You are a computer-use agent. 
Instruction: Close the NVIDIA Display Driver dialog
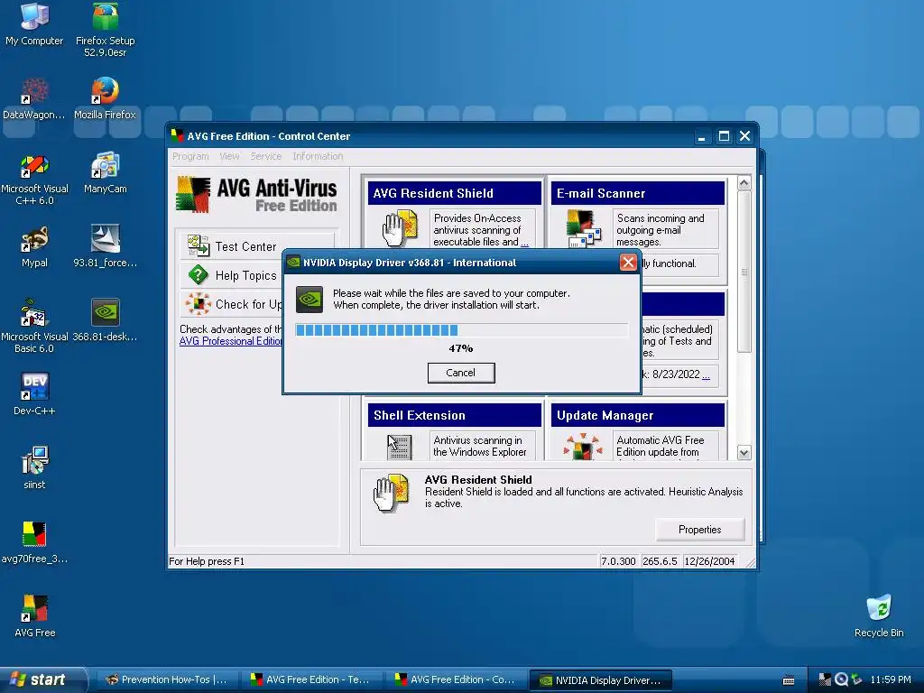pyautogui.click(x=628, y=263)
